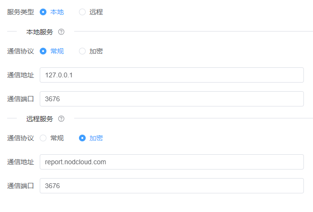Image resolution: width=313 pixels, height=212 pixels.
Task: Click the 远程服务 section heading text
Action: pos(39,119)
